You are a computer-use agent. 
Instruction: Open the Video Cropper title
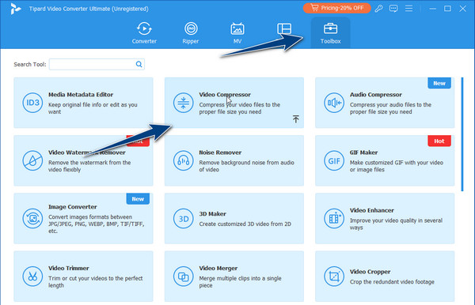(x=370, y=272)
